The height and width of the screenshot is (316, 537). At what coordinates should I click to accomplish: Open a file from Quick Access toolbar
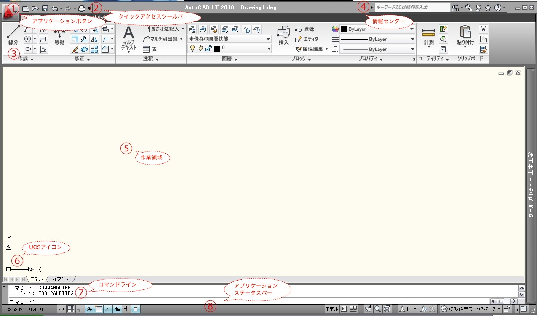35,8
